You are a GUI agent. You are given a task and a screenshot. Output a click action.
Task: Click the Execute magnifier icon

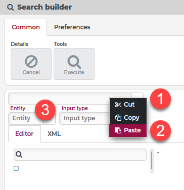click(74, 62)
